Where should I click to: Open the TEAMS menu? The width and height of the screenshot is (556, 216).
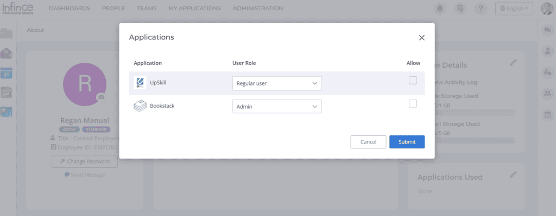click(147, 8)
